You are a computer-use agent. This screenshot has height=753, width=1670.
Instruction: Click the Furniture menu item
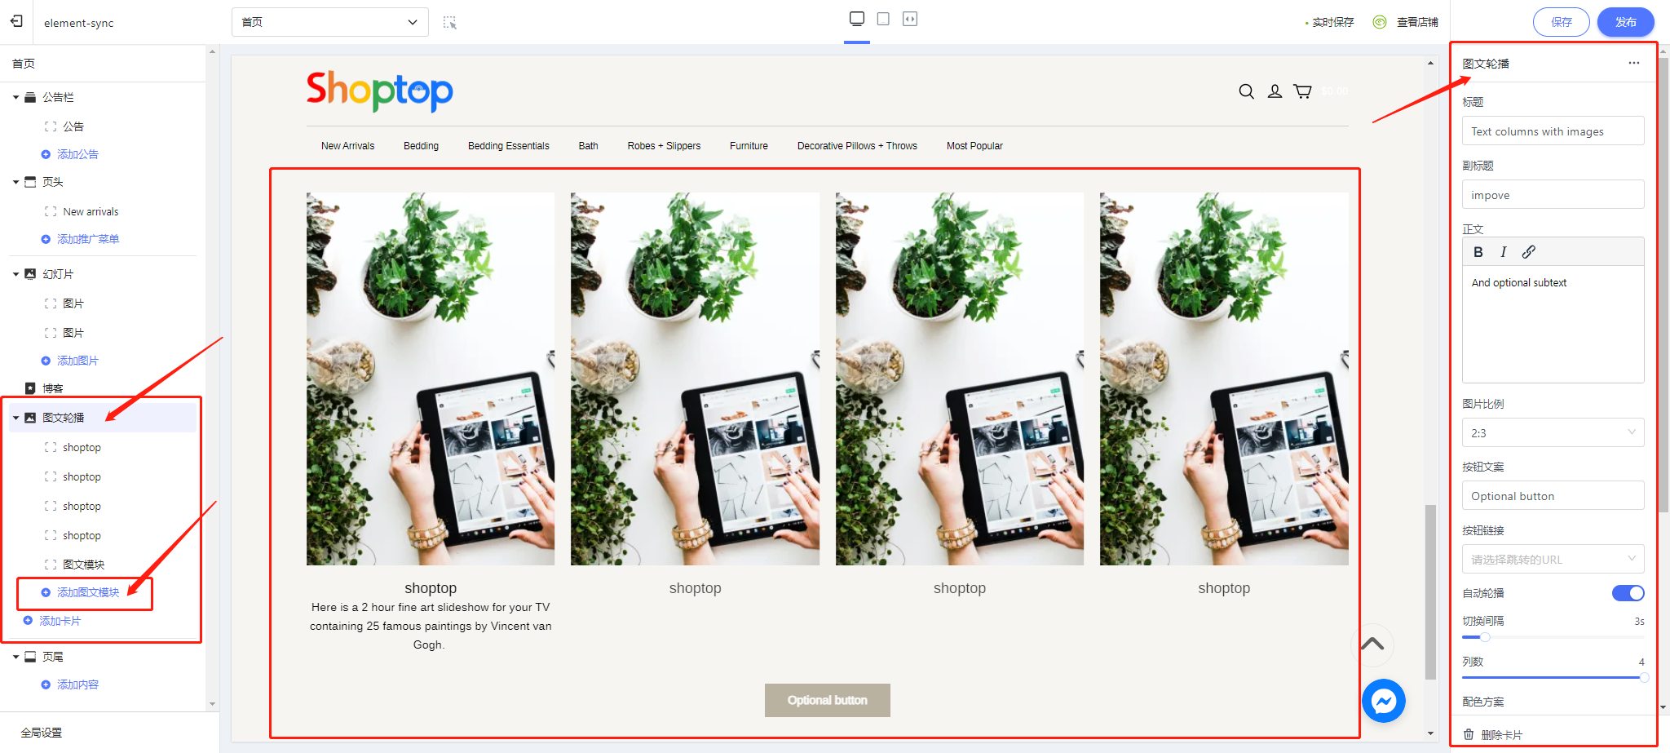[x=749, y=146]
